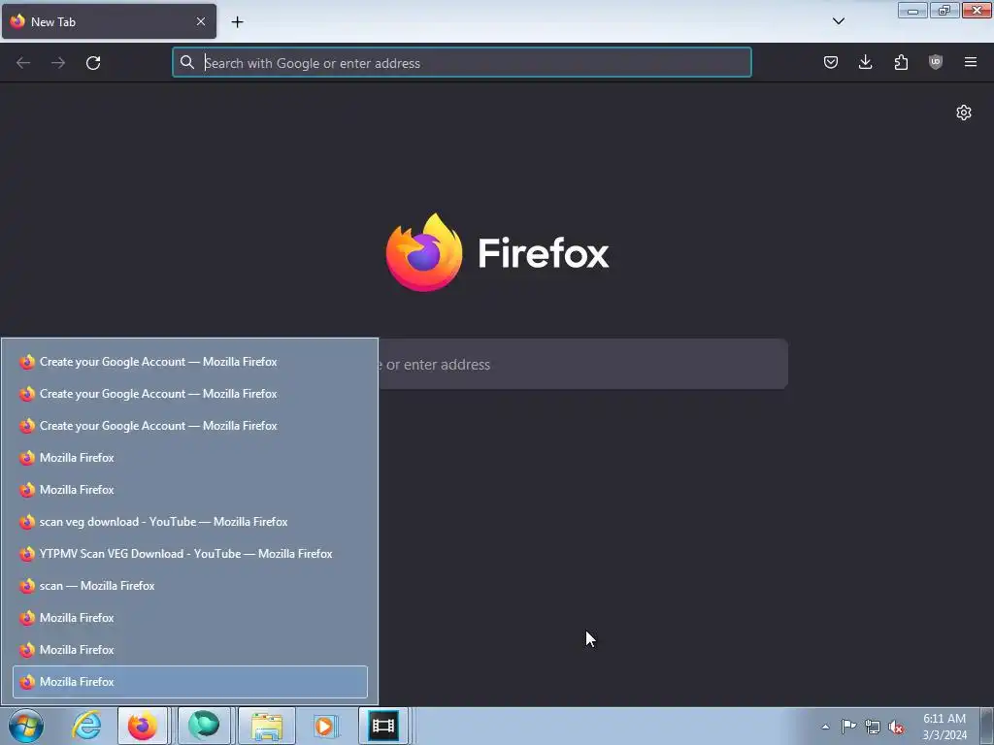Switch to the YTPMV Scan VEG Download window
The height and width of the screenshot is (745, 994).
pyautogui.click(x=190, y=554)
